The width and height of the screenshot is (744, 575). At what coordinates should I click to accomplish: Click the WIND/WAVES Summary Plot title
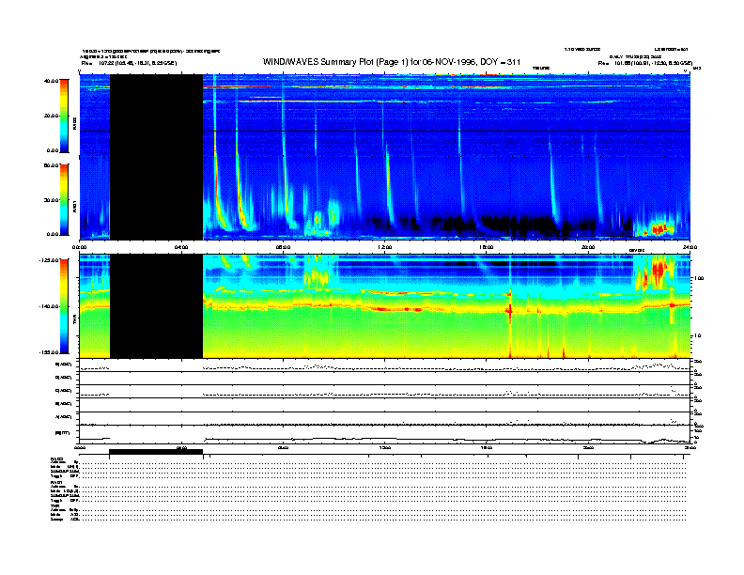[392, 62]
